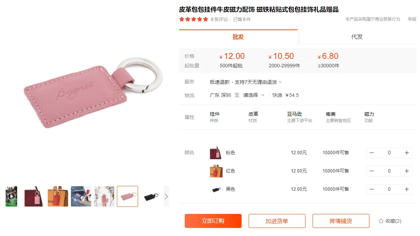The width and height of the screenshot is (420, 236).
Task: Click the 加进货单 button
Action: click(x=277, y=221)
